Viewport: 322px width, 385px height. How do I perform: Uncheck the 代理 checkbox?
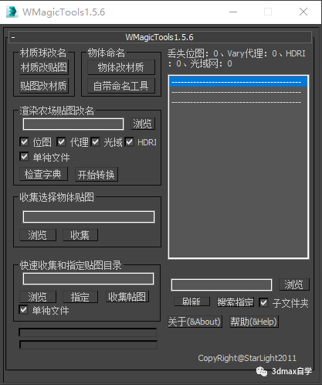(61, 142)
